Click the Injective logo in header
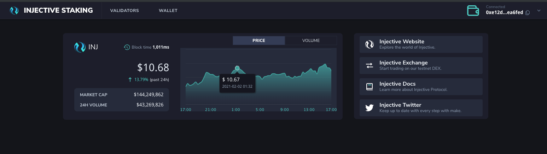The height and width of the screenshot is (154, 547). coord(14,11)
